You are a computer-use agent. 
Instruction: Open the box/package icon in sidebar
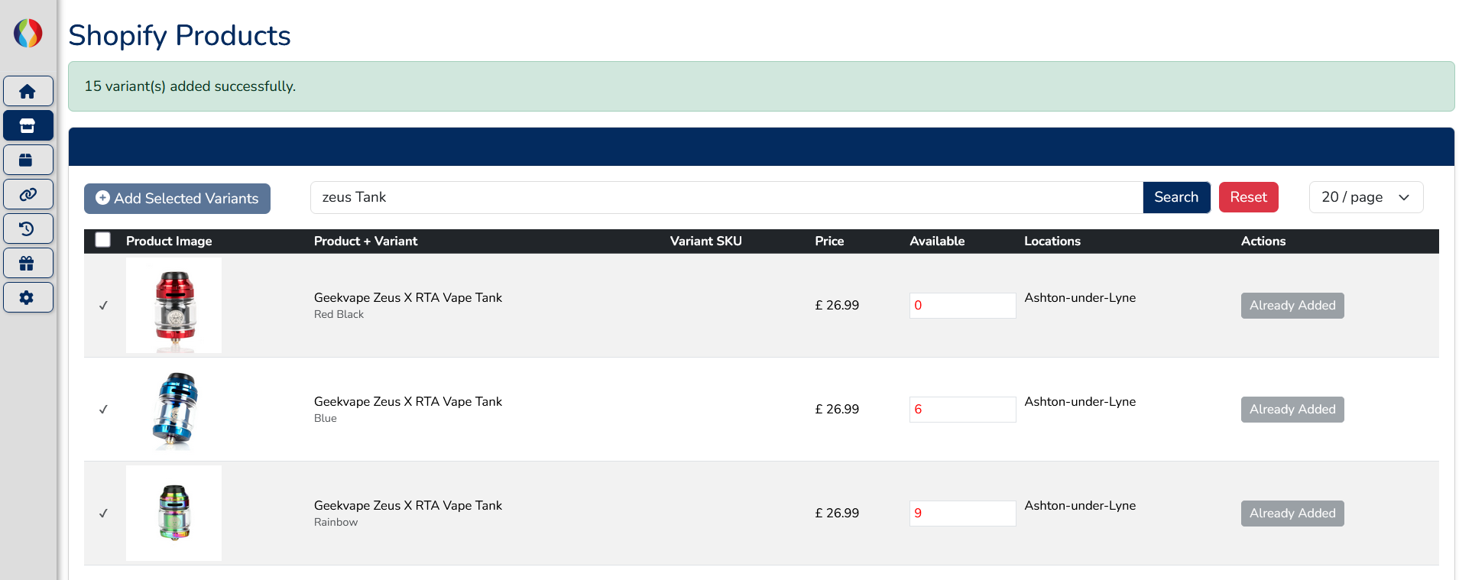click(28, 160)
